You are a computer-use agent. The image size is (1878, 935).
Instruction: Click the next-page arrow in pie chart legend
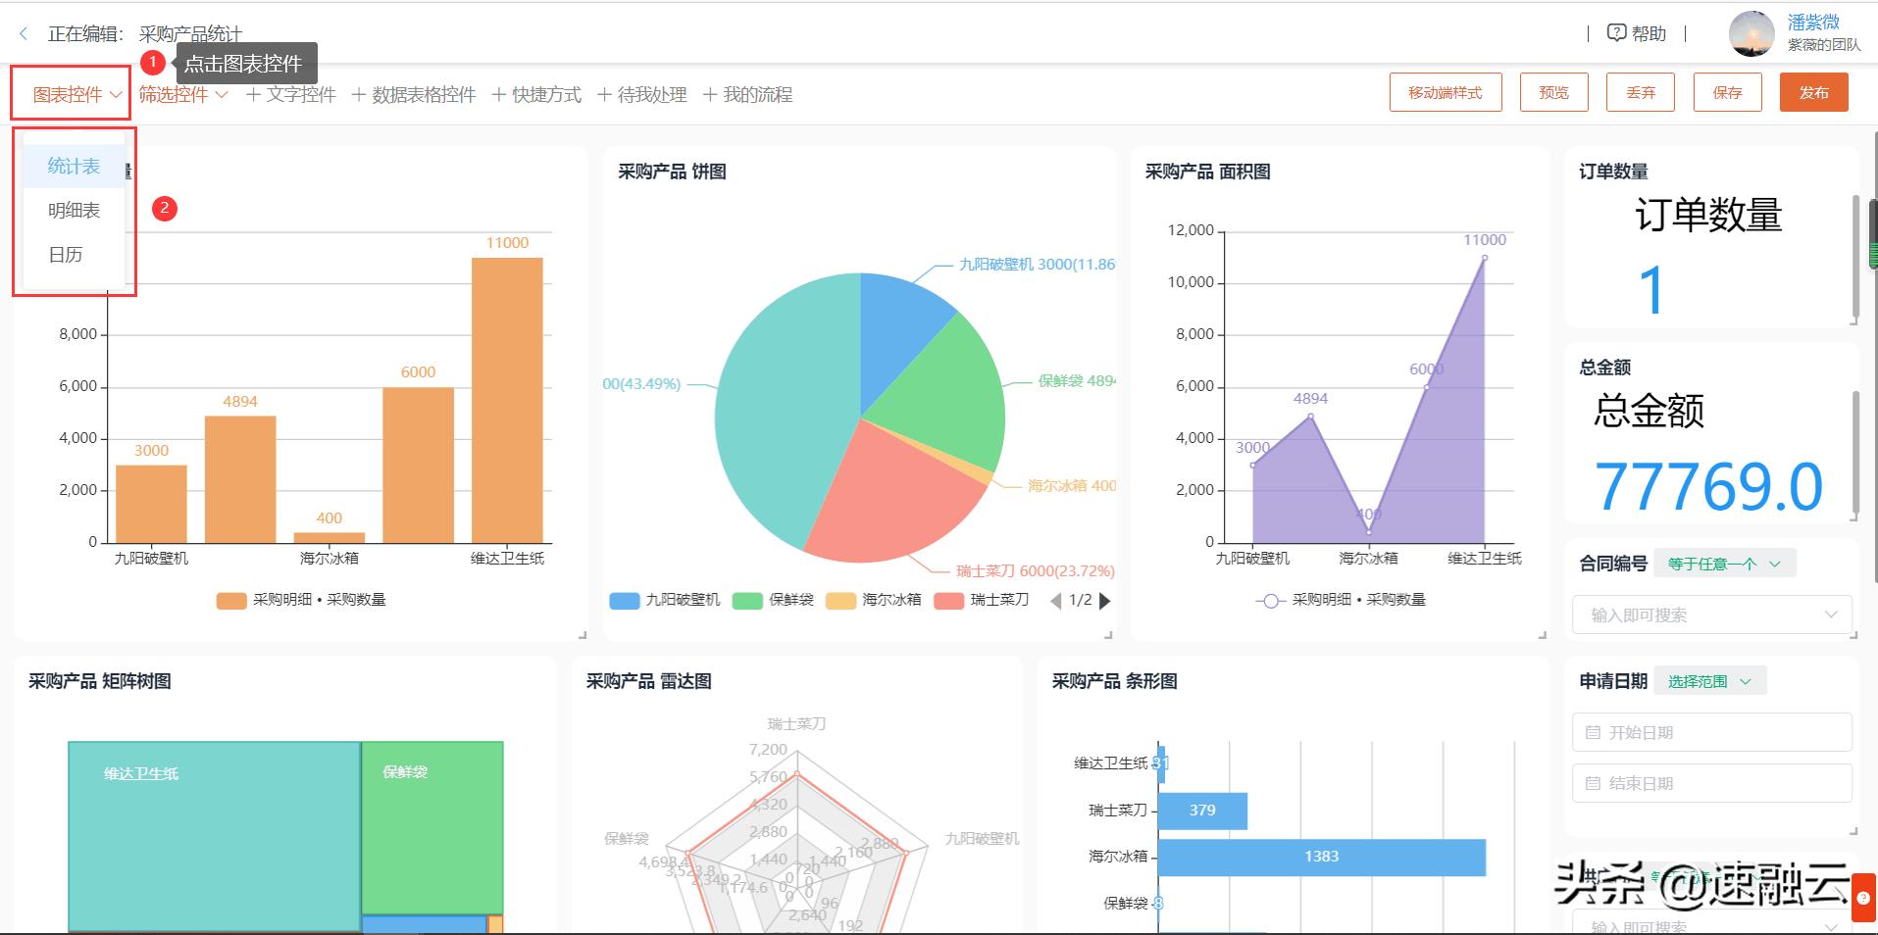click(x=1106, y=600)
